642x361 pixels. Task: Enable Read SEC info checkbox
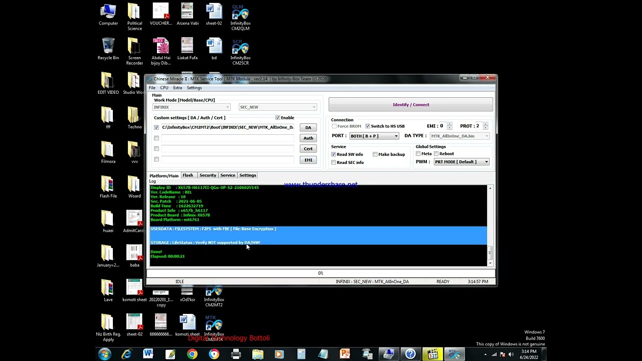point(334,162)
